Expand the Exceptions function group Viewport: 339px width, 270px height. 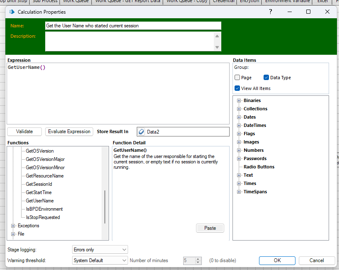click(13, 226)
